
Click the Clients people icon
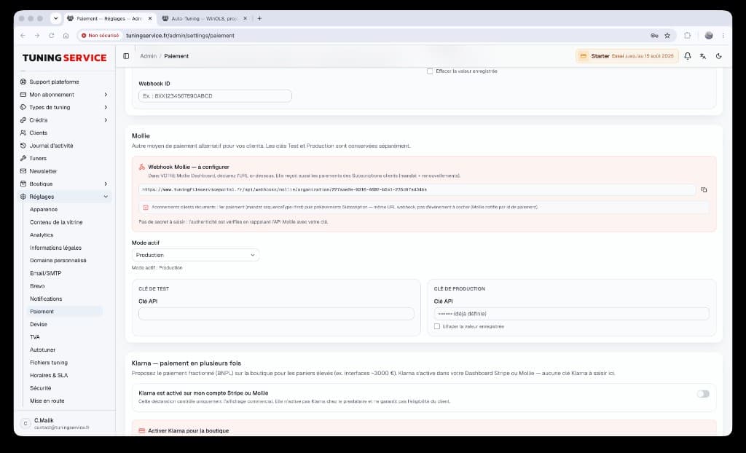[23, 133]
